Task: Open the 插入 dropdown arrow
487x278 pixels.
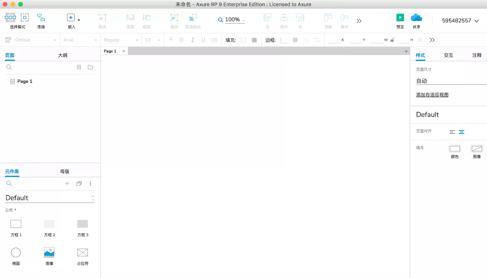Action: pyautogui.click(x=79, y=20)
